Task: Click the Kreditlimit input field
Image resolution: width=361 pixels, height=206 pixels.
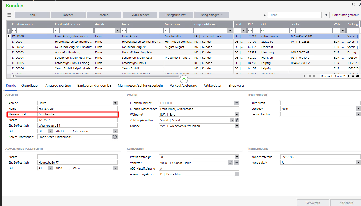Action: (x=321, y=103)
